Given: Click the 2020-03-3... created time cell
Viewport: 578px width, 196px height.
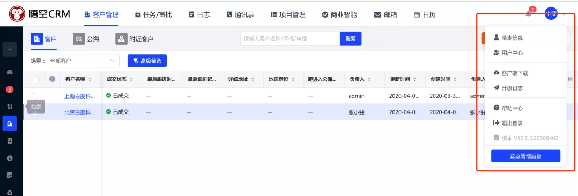Looking at the screenshot, I should click(444, 96).
